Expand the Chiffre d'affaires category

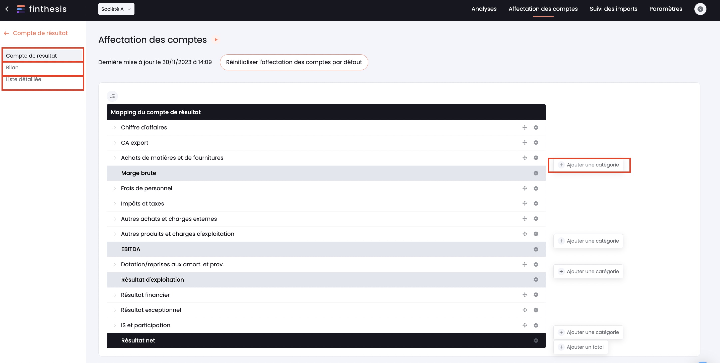115,127
